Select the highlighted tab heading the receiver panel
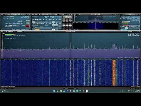The width and height of the screenshot is (141, 106). pos(47,14)
